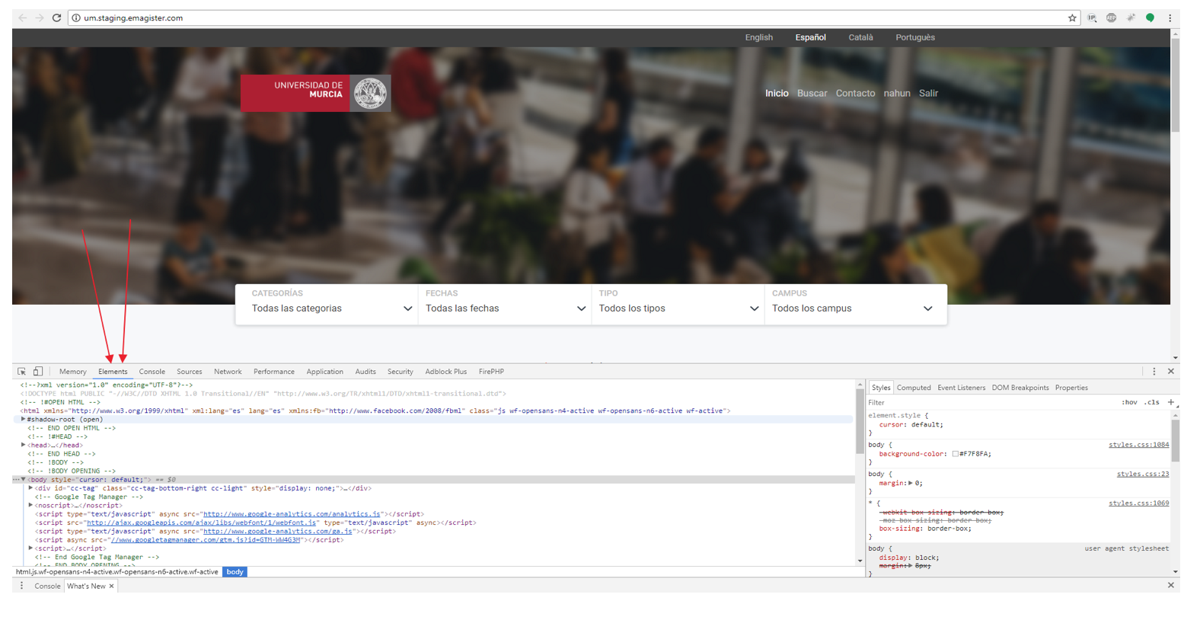
Task: Click the browser forward arrow
Action: (x=39, y=18)
